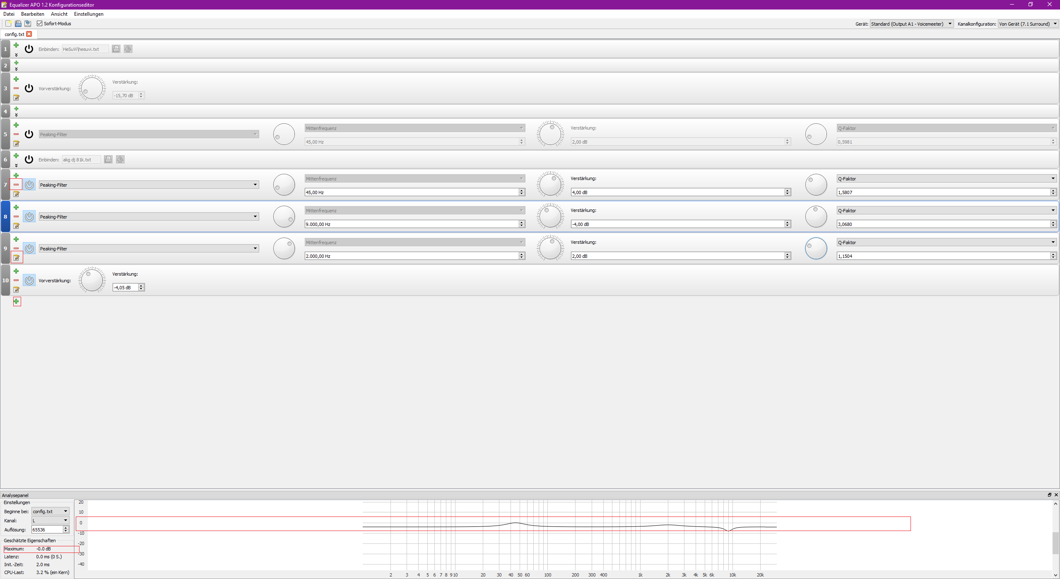This screenshot has height=579, width=1060.
Task: Toggle power button on row 8 filter
Action: click(29, 216)
